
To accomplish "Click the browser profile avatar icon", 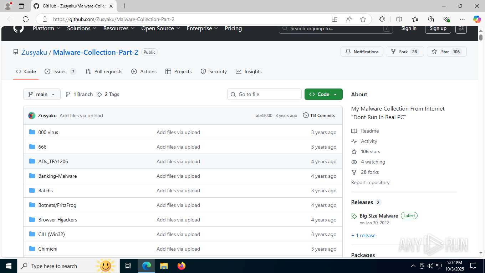I will tap(8, 6).
